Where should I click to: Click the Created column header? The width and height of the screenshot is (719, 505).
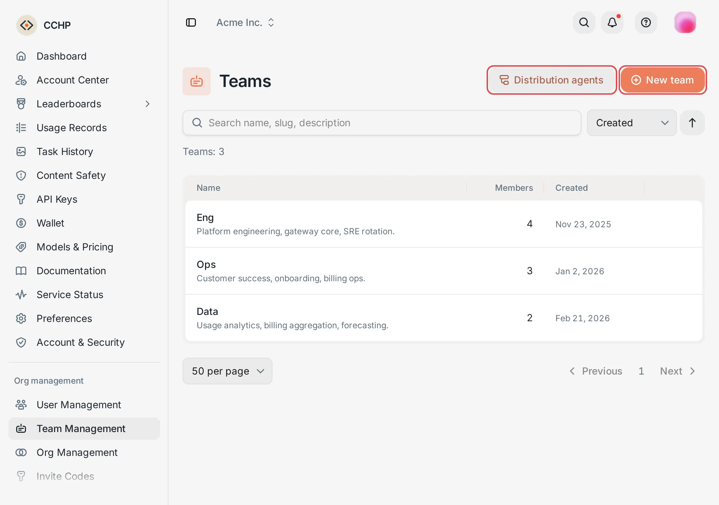(x=572, y=188)
